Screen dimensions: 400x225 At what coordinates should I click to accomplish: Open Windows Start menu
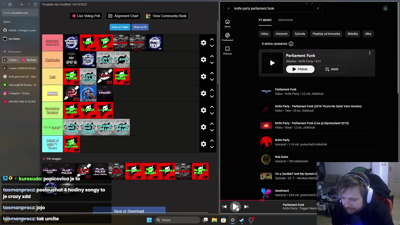(149, 220)
